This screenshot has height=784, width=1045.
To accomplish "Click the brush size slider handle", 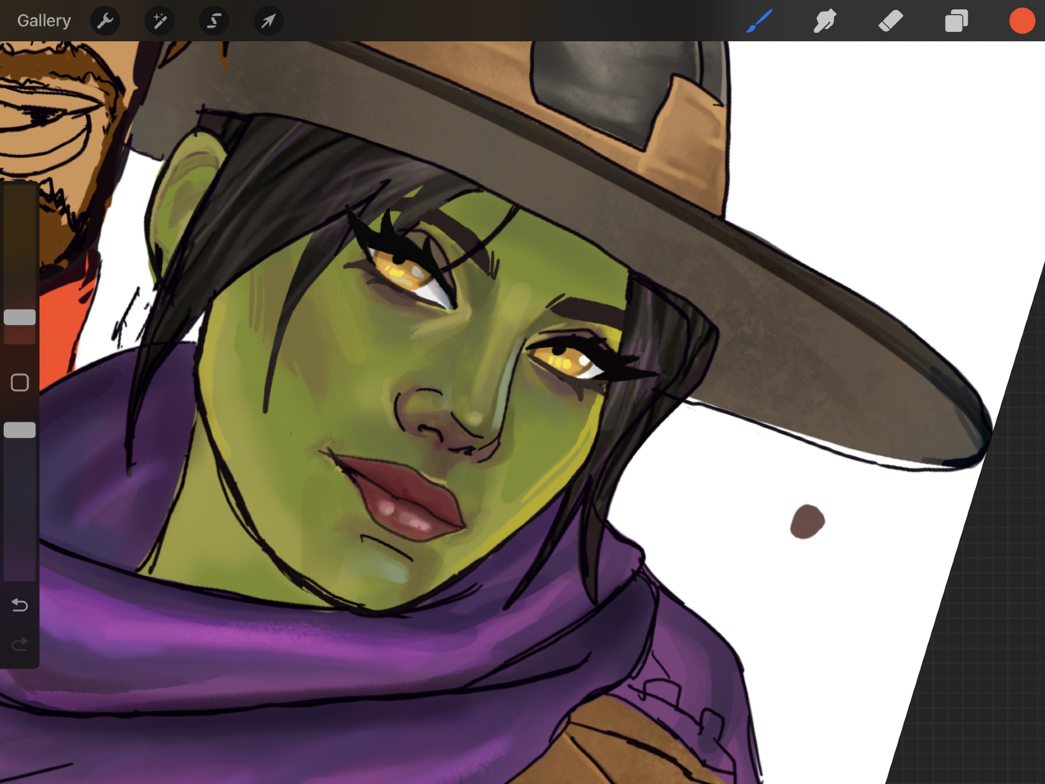I will point(20,317).
